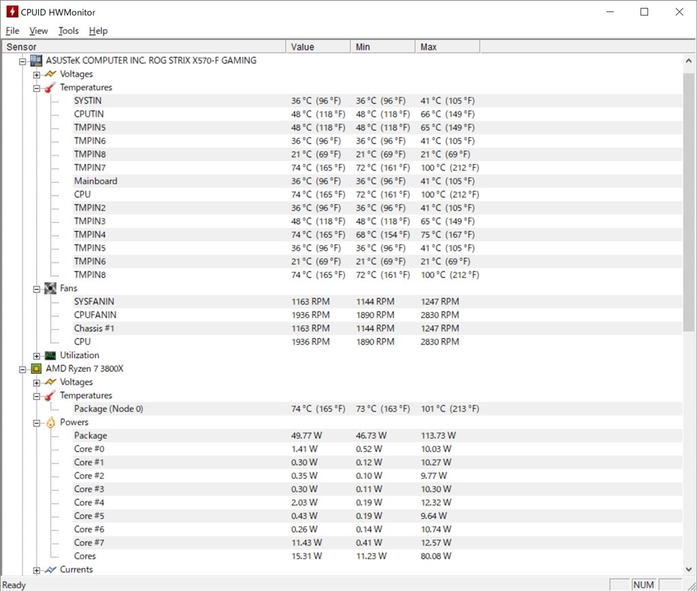Click the ASUSTeK motherboard icon
Image resolution: width=697 pixels, height=591 pixels.
(36, 61)
